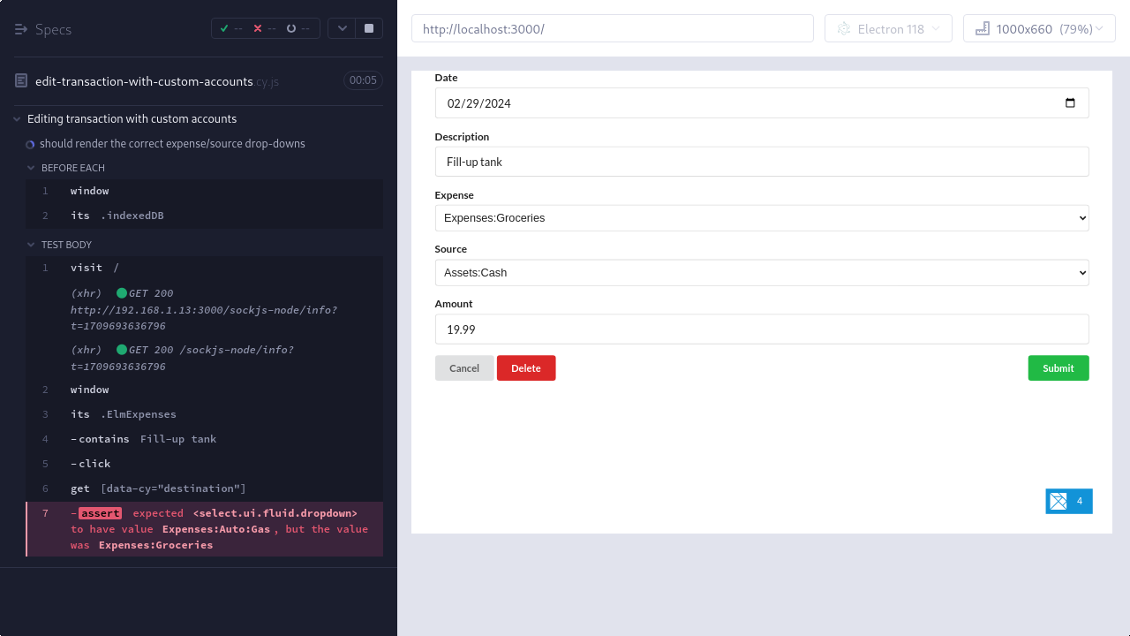This screenshot has height=636, width=1130.
Task: Collapse the TEST BODY section
Action: point(32,245)
